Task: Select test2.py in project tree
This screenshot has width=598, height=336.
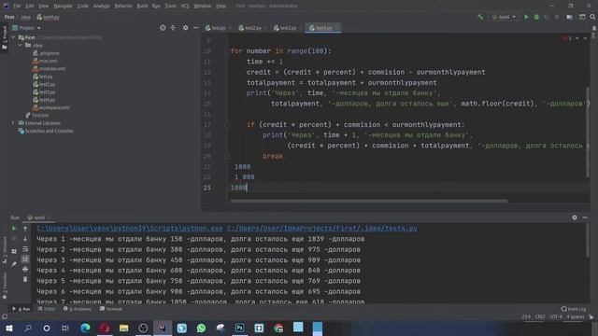Action: (x=44, y=84)
